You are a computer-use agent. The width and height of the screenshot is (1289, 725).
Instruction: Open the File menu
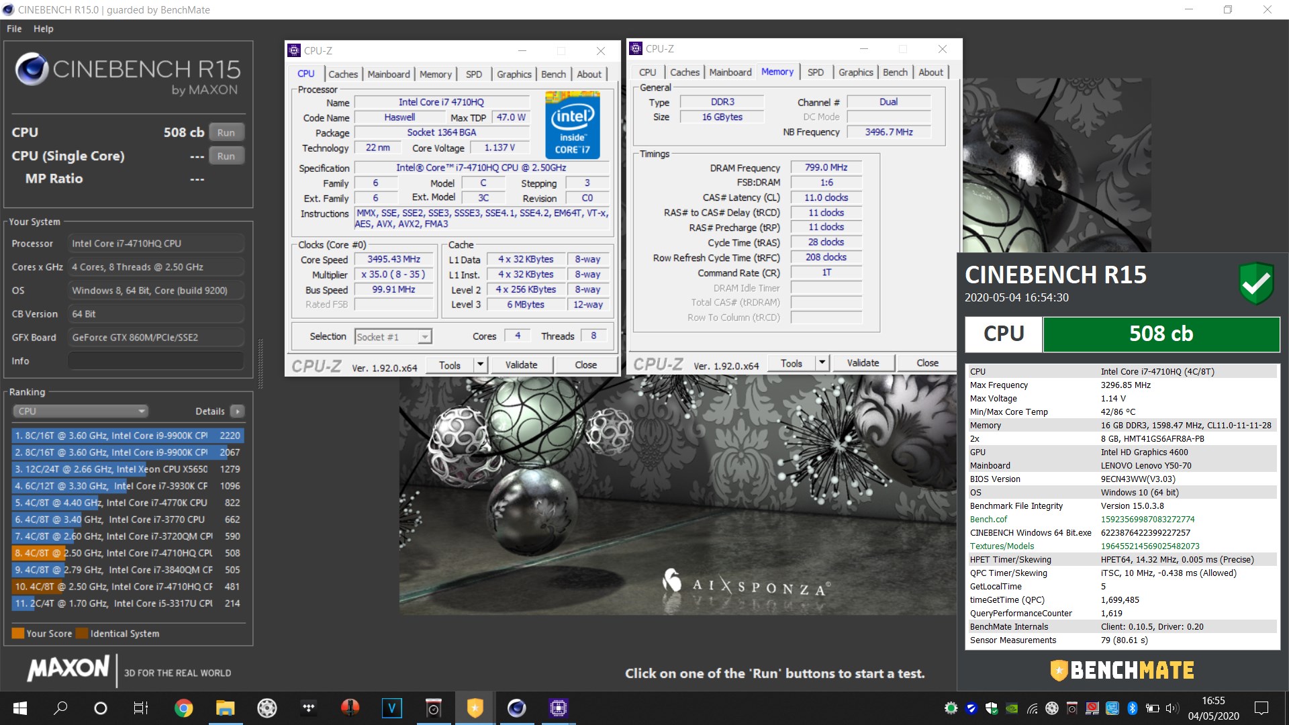14,29
